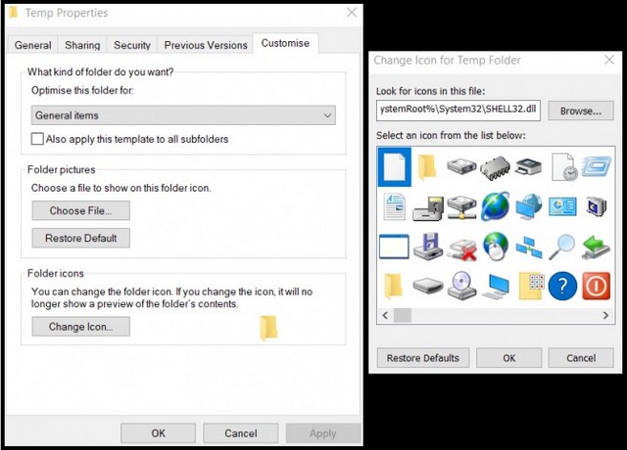Select the printer icon
The image size is (627, 450).
529,167
